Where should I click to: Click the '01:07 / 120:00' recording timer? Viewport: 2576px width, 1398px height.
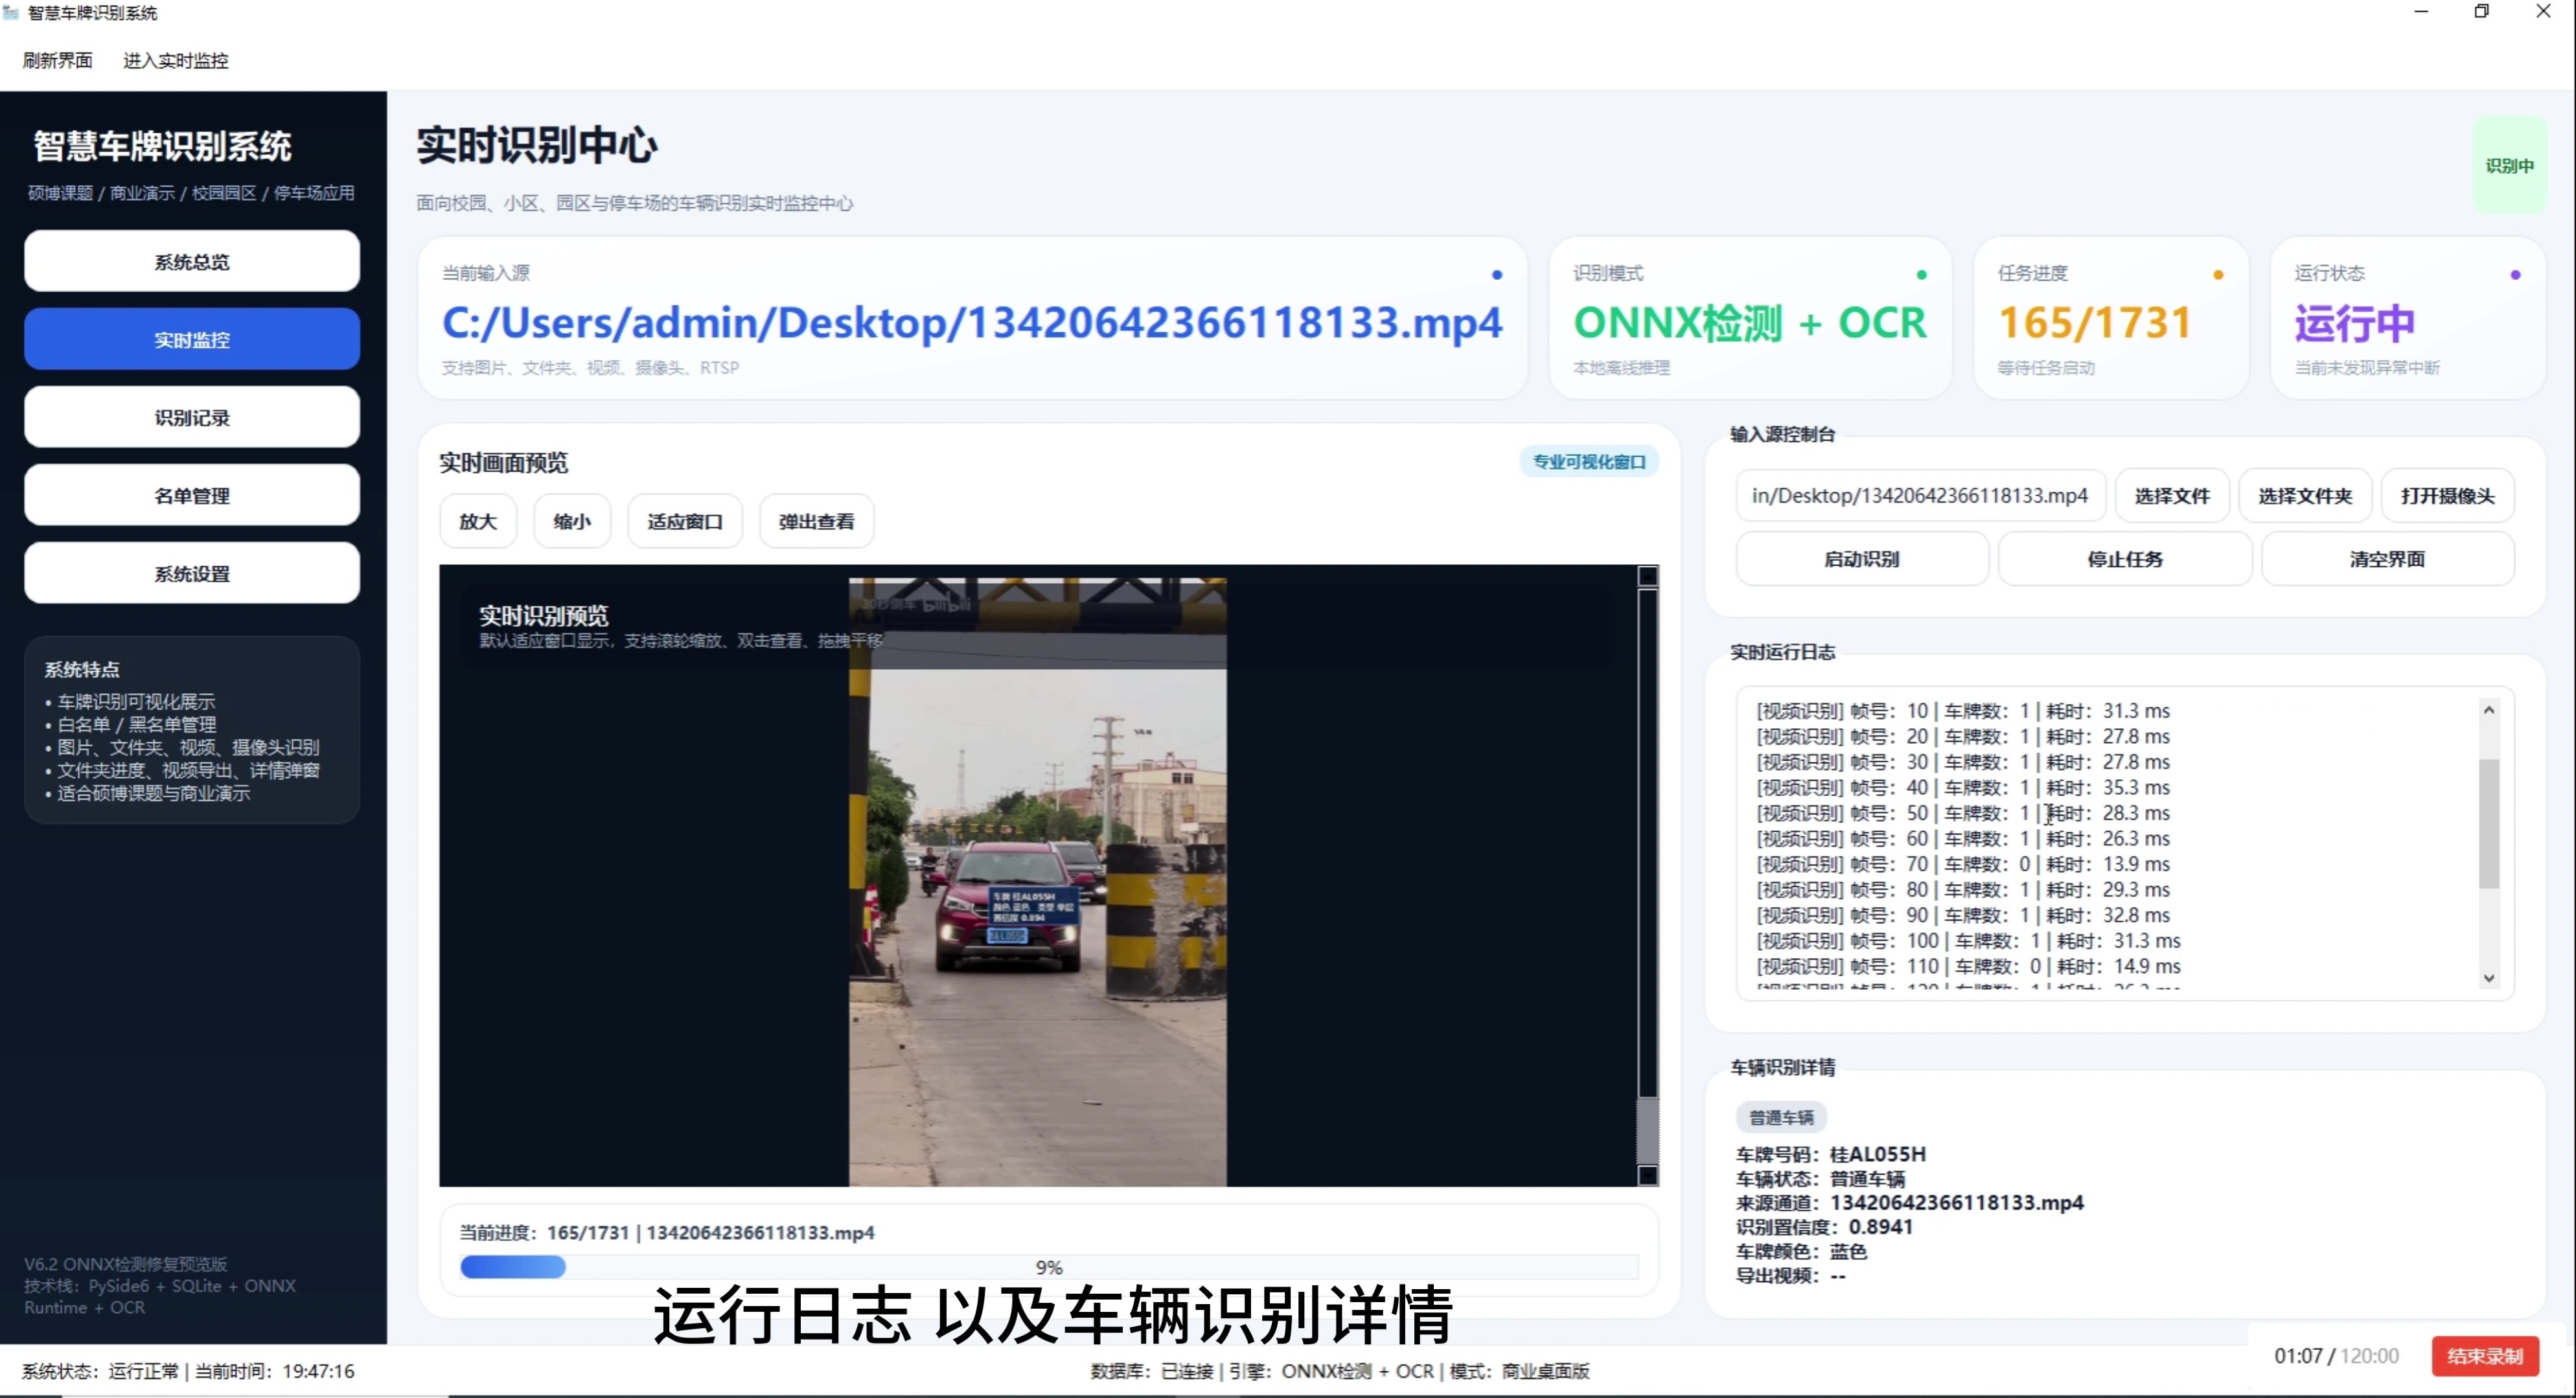(2336, 1356)
